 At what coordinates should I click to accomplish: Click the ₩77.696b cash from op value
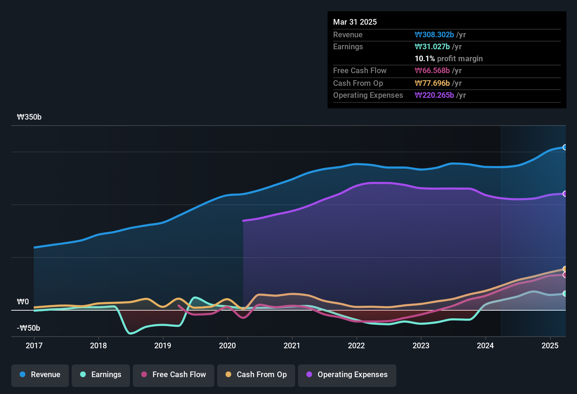click(432, 83)
